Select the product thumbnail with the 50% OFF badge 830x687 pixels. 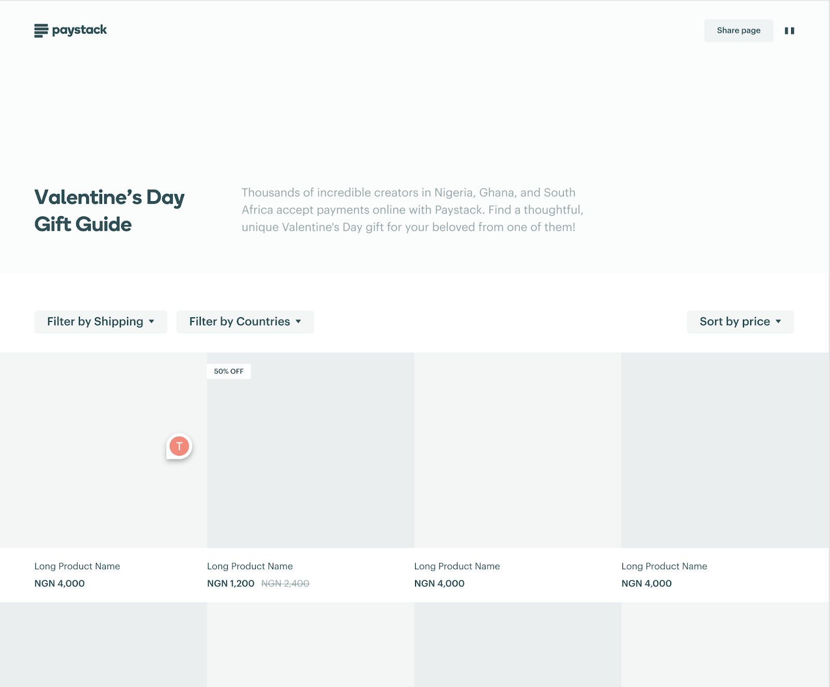point(310,450)
